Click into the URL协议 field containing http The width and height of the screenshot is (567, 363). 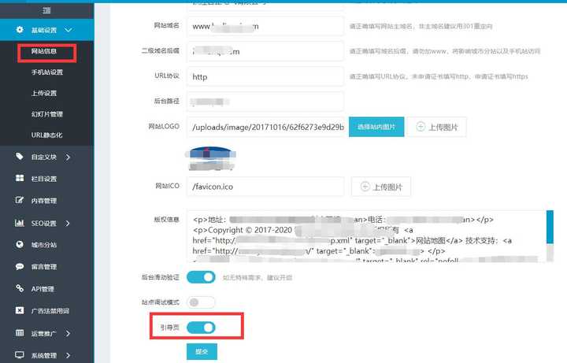click(x=265, y=76)
